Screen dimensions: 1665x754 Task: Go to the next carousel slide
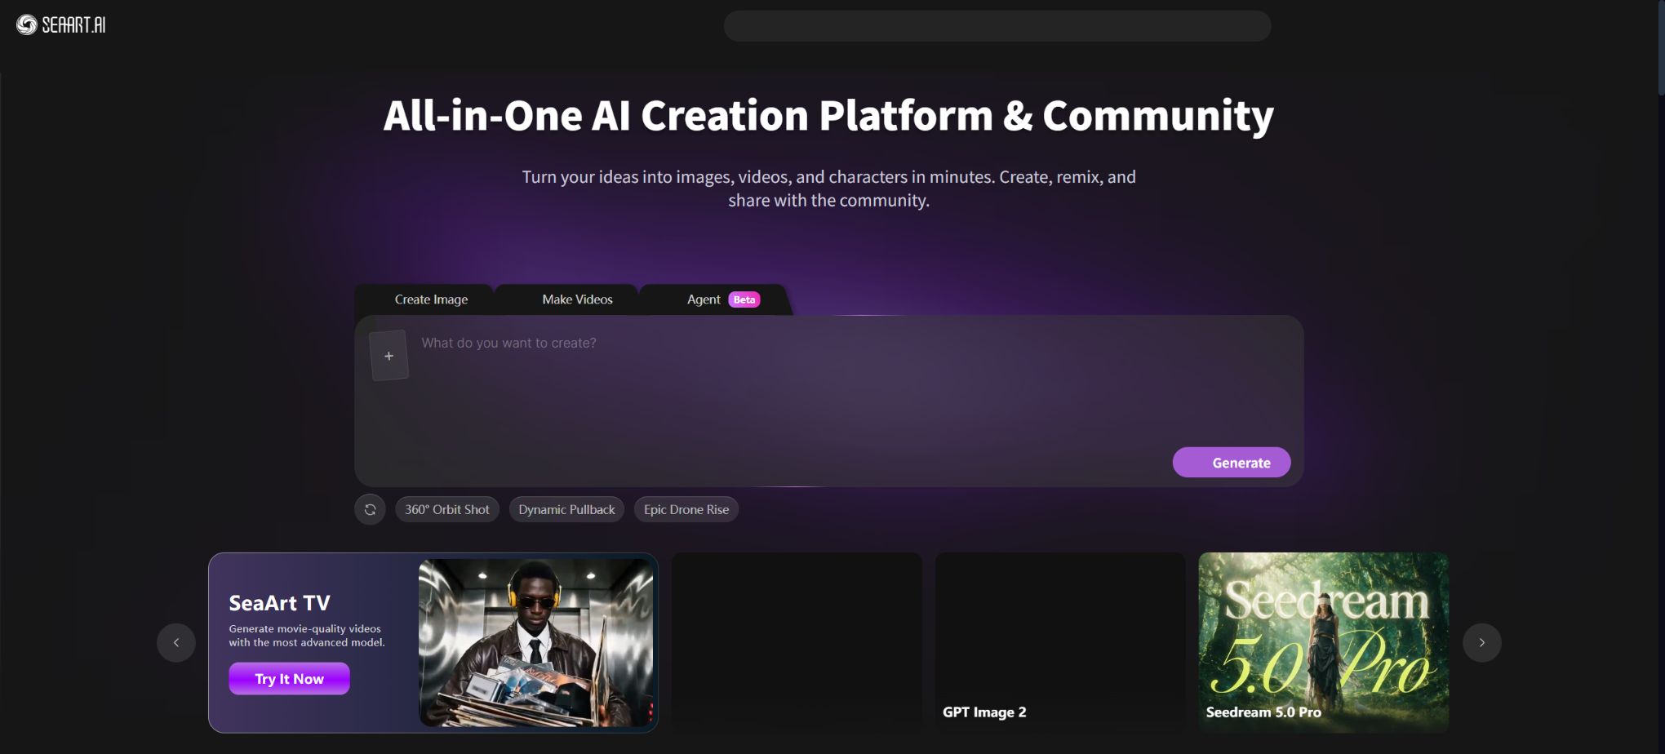point(1482,643)
